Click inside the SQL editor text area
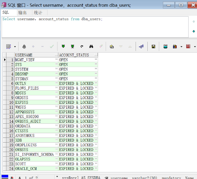Image resolution: width=197 pixels, height=179 pixels. 95,27
